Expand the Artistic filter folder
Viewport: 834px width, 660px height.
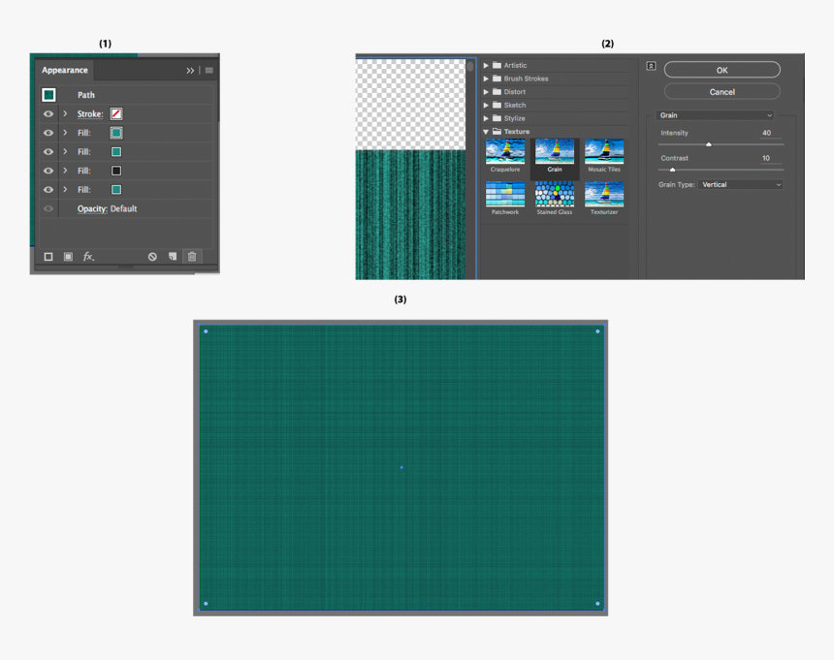click(x=486, y=66)
